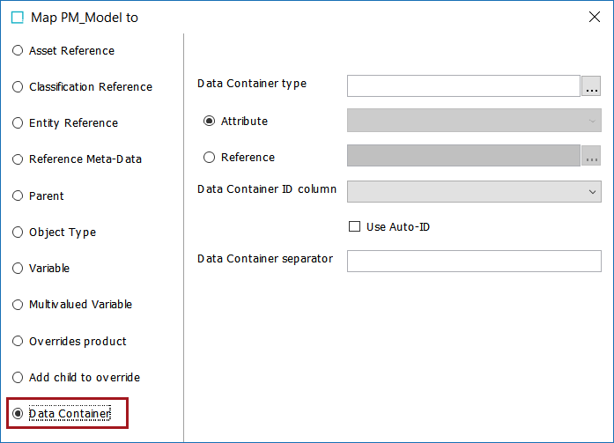Click the Data Container separator input field

474,261
